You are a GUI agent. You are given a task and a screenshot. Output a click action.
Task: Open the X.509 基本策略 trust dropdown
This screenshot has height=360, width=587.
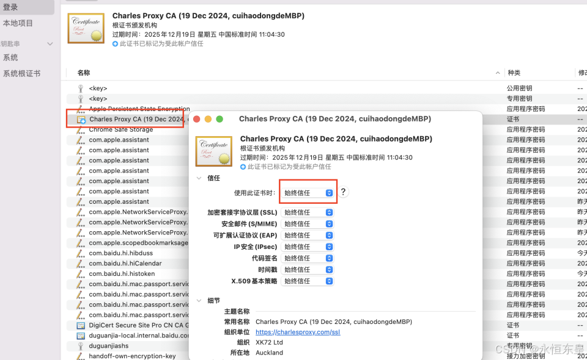coord(307,281)
